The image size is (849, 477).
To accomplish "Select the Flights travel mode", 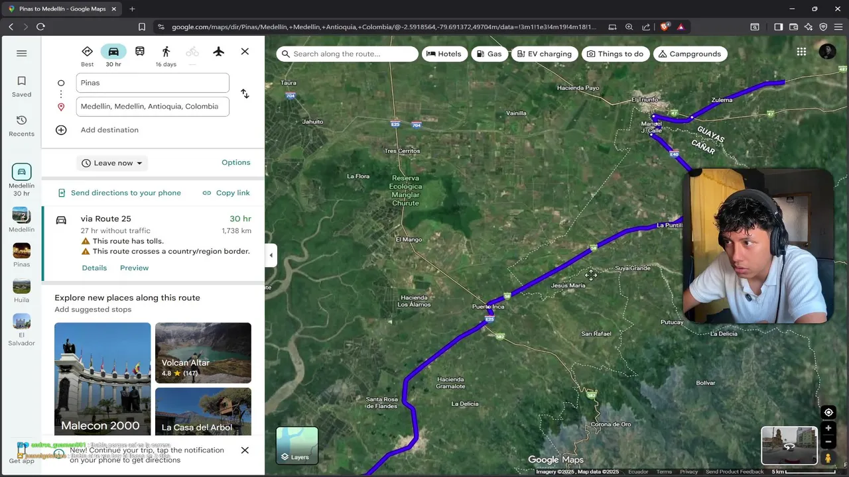I will (x=219, y=52).
